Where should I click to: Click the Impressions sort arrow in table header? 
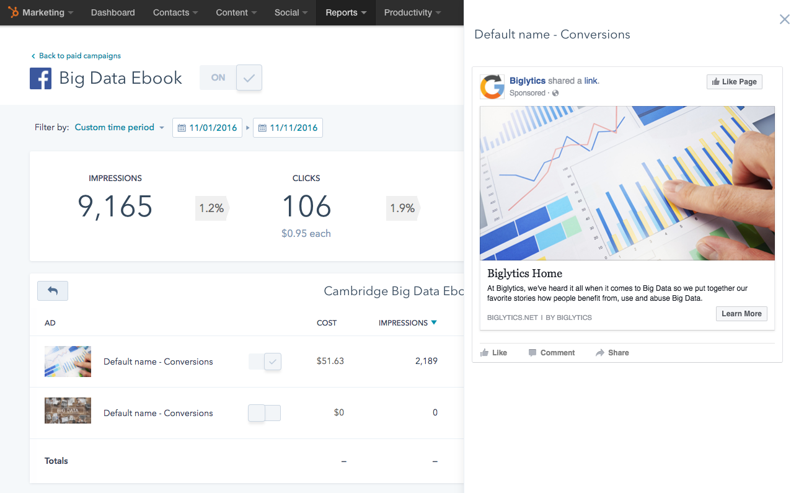(x=434, y=322)
